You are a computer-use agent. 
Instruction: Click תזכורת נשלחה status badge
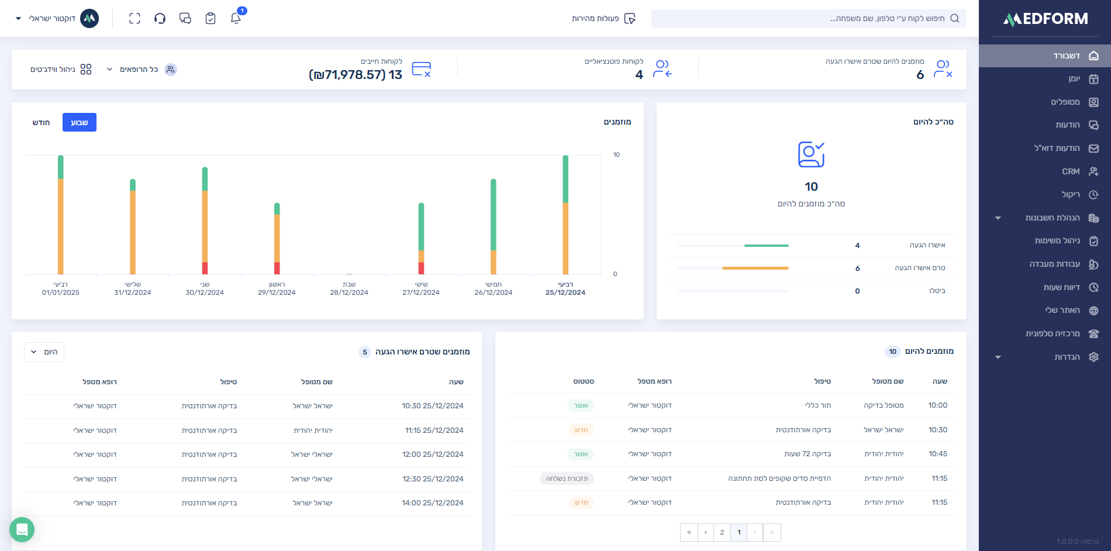point(567,478)
